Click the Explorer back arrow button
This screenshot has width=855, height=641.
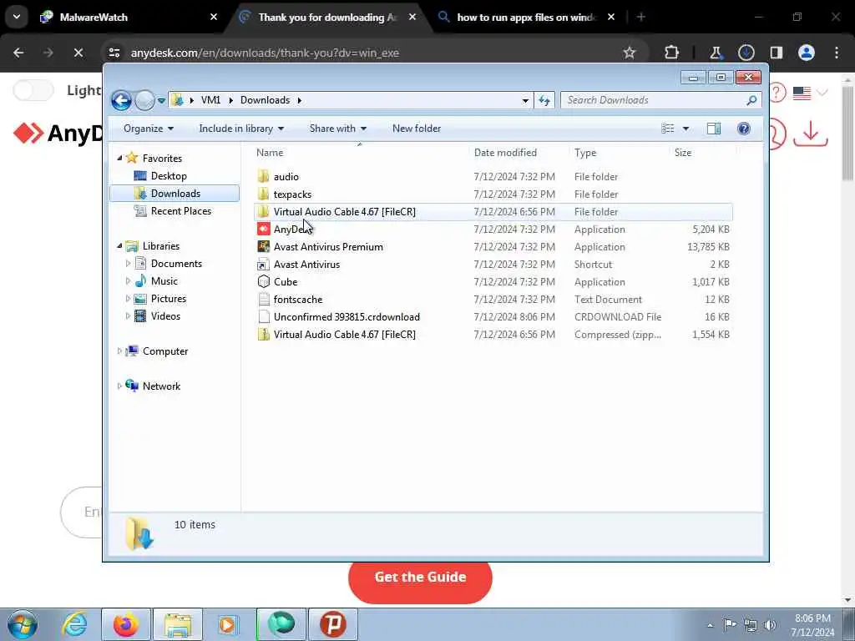tap(121, 100)
